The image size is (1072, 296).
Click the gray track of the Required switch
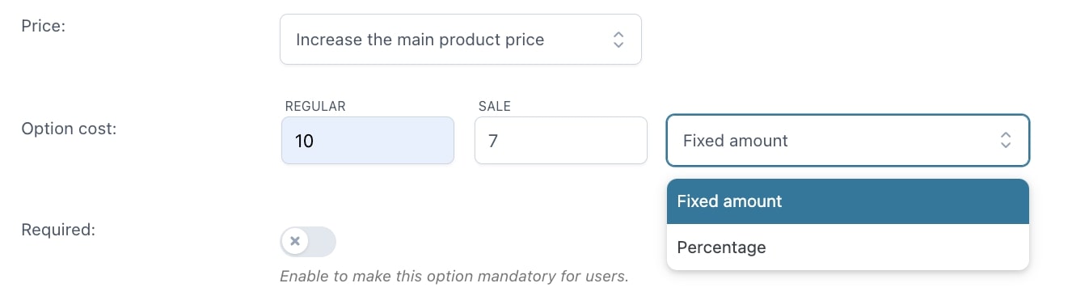323,242
